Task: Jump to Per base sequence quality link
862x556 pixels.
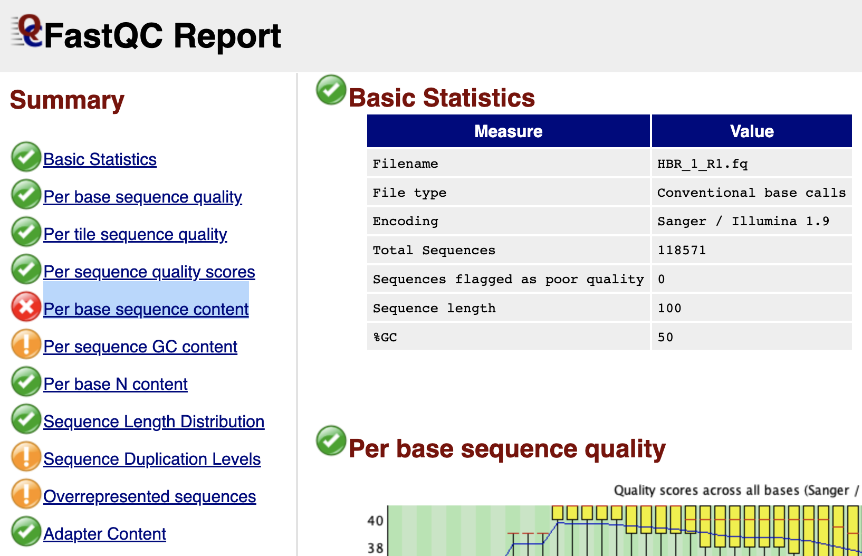Action: click(x=142, y=197)
